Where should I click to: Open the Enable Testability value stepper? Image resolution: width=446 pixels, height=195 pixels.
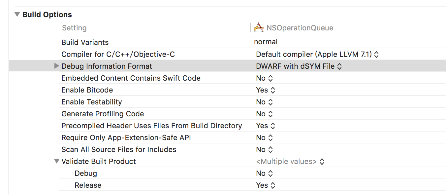coord(265,102)
